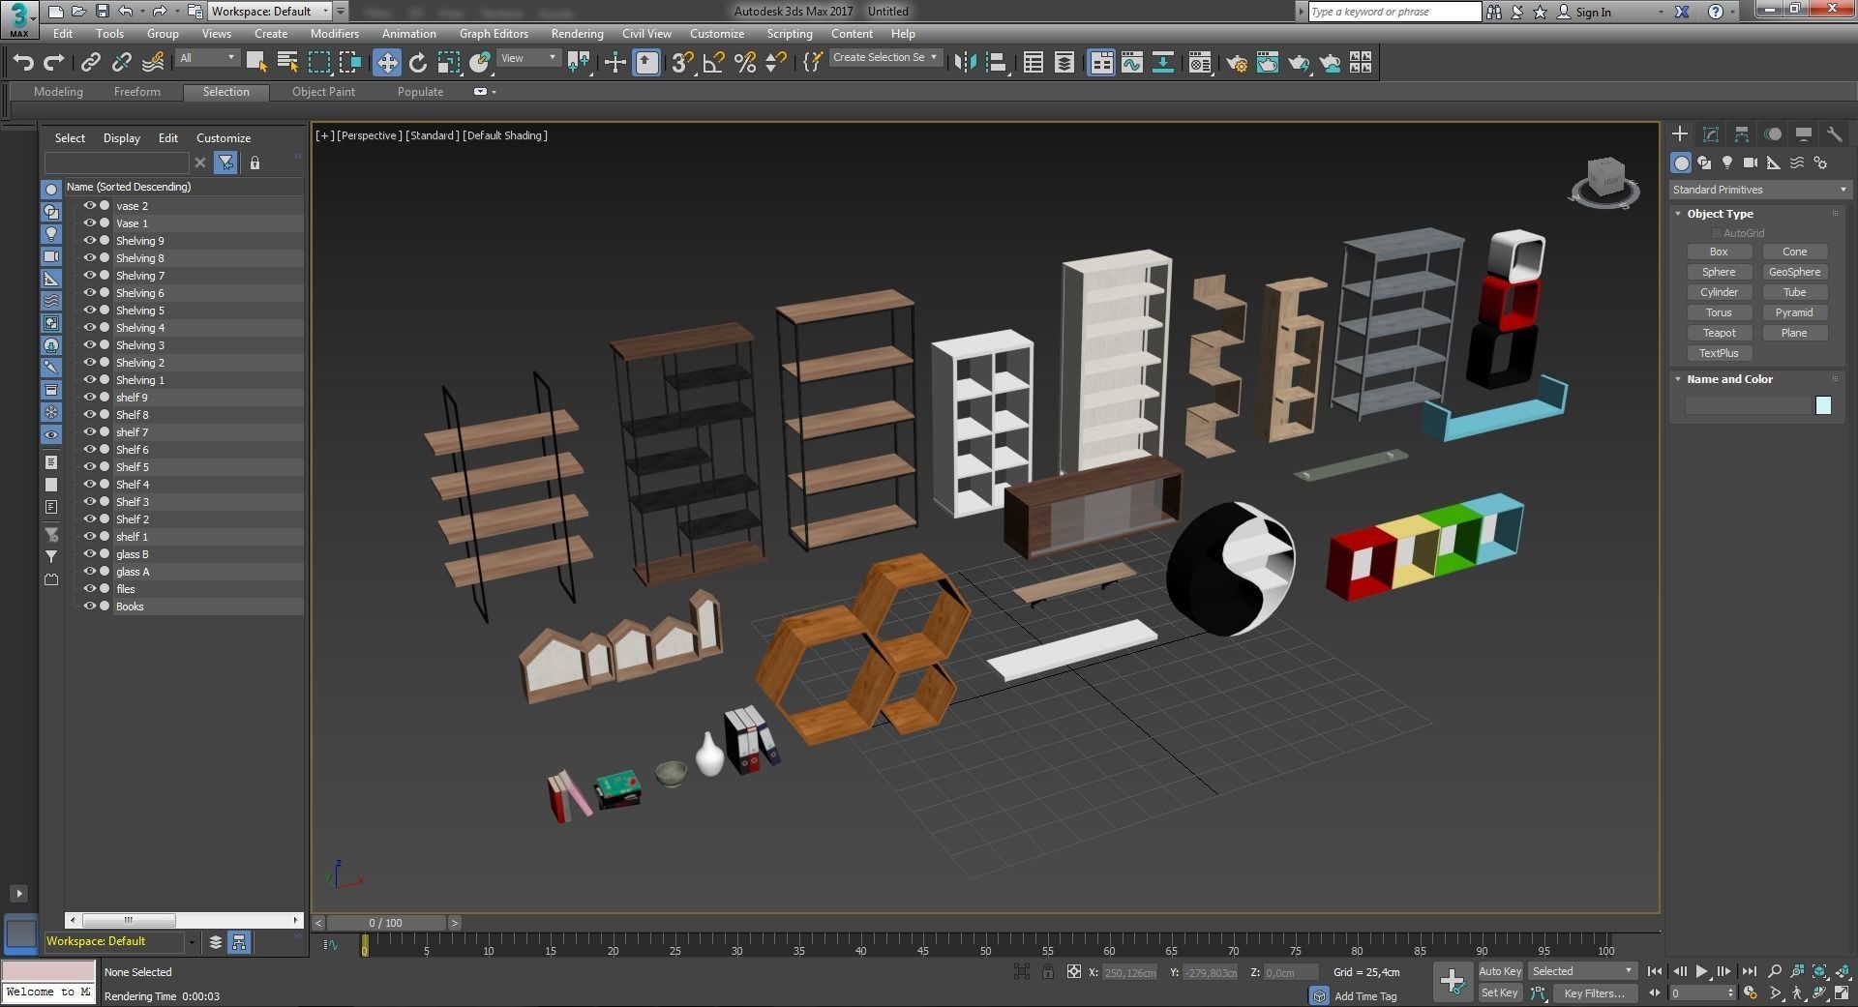Open the Selected key filter dropdown
Image resolution: width=1858 pixels, height=1007 pixels.
[x=1581, y=971]
